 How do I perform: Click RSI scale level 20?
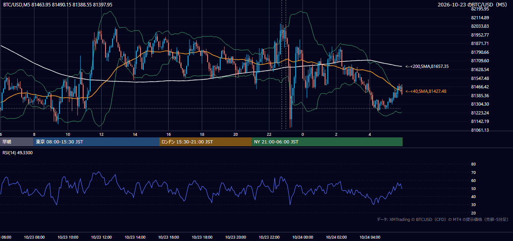click(474, 213)
